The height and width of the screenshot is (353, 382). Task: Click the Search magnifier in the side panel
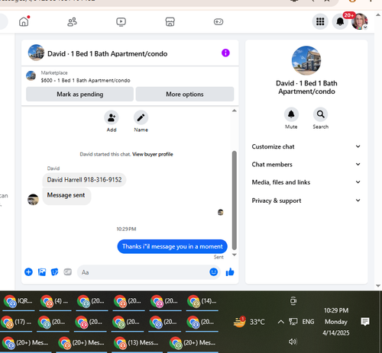pyautogui.click(x=320, y=114)
